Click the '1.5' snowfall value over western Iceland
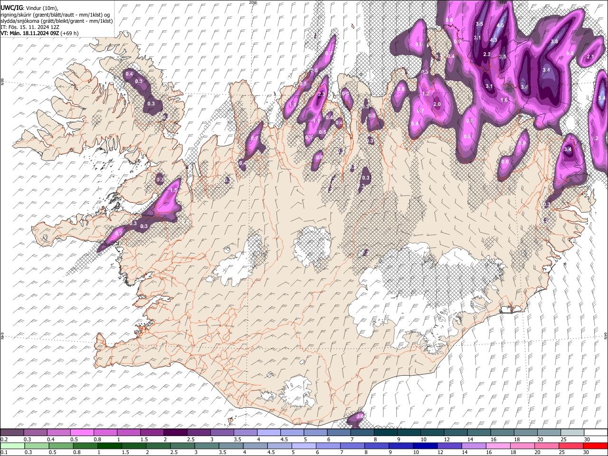 tap(173, 190)
